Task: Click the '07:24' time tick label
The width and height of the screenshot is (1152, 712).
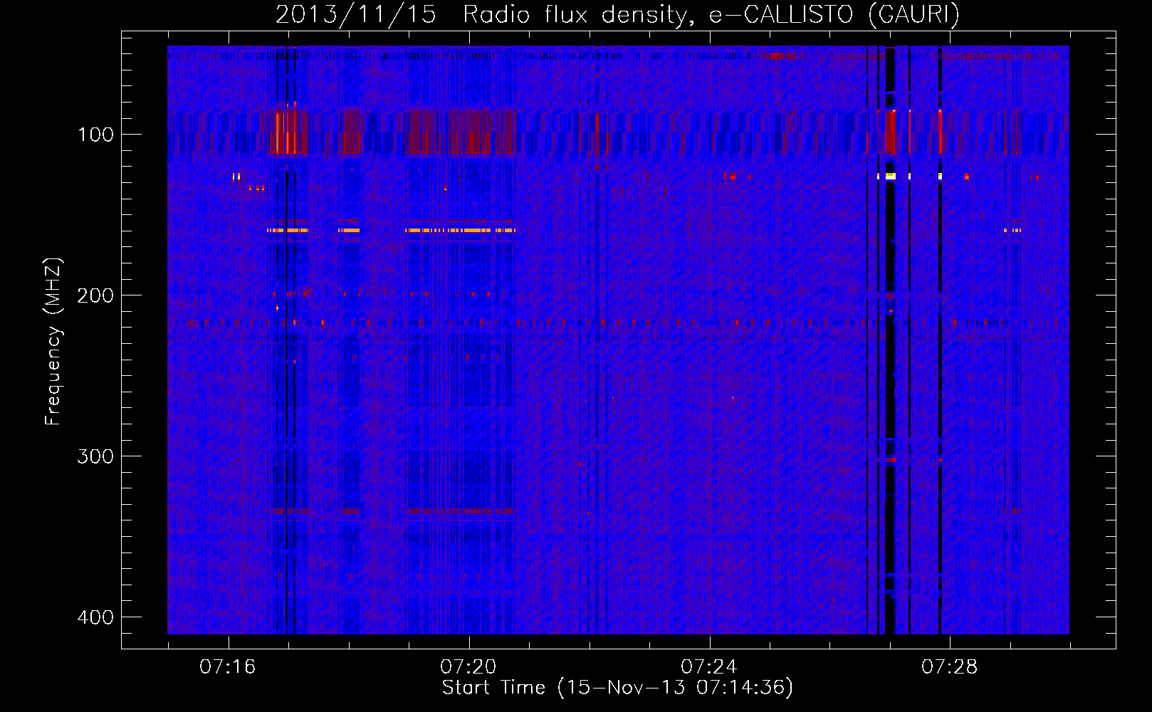Action: pos(709,667)
